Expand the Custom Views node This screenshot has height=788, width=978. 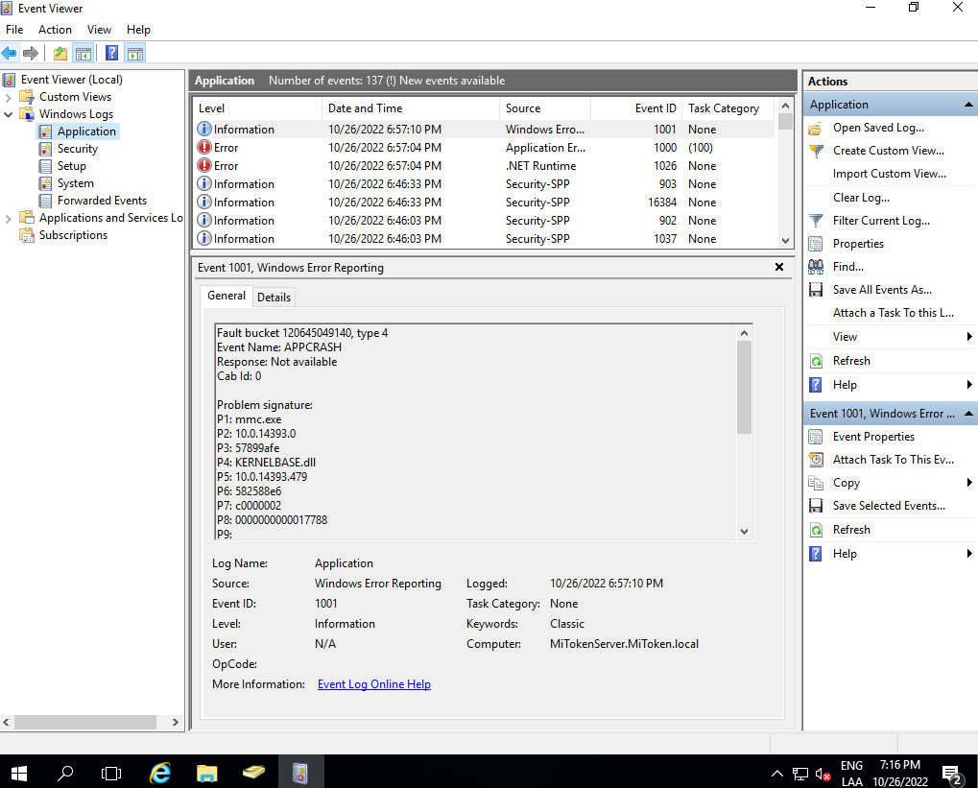pyautogui.click(x=8, y=97)
